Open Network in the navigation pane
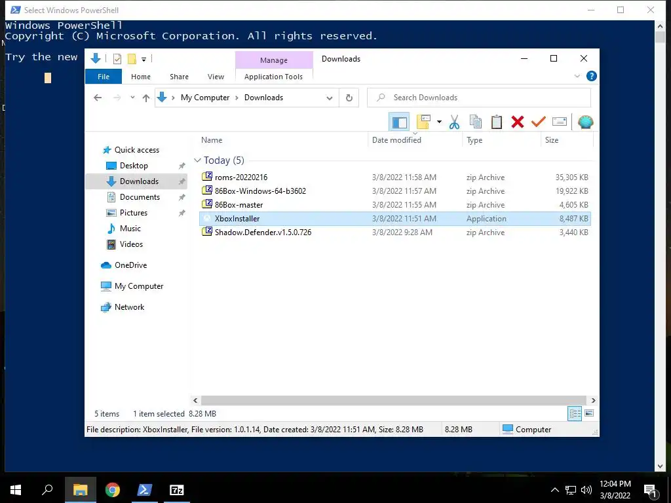Screen dimensions: 671x503 click(x=129, y=307)
